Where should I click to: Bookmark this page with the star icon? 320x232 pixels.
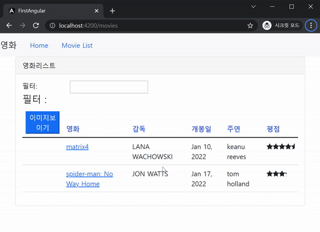click(x=250, y=25)
